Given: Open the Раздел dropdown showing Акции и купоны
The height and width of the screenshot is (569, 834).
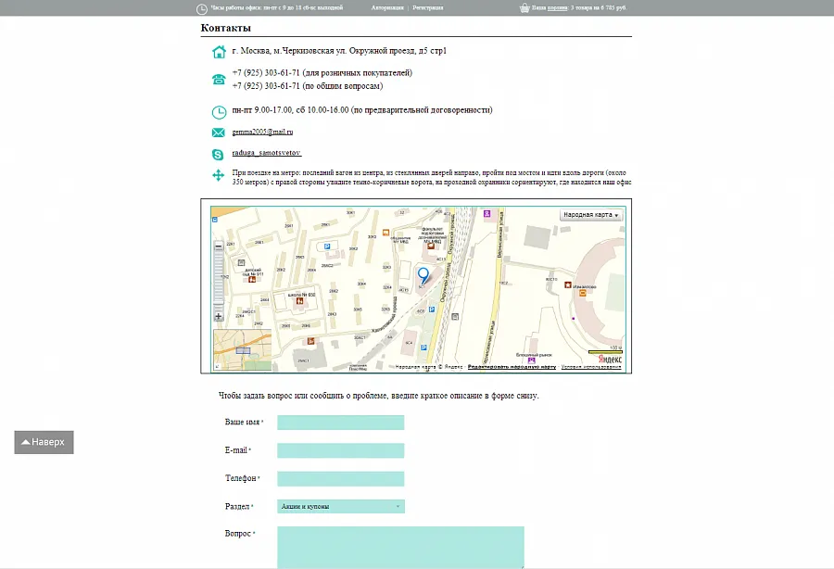Looking at the screenshot, I should coord(341,506).
